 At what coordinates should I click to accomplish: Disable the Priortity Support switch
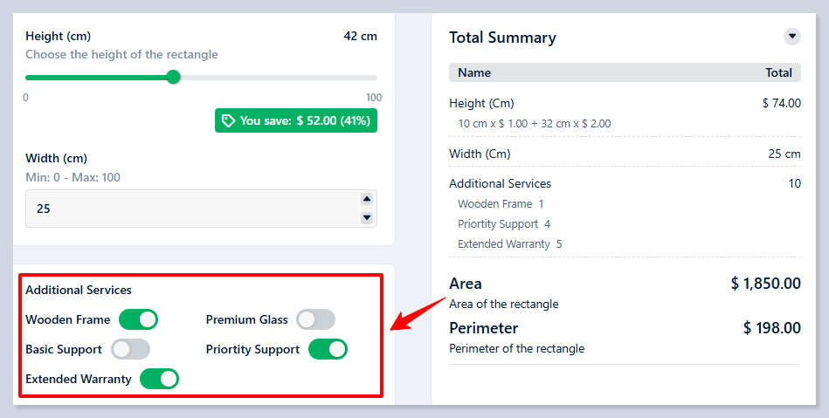tap(328, 349)
